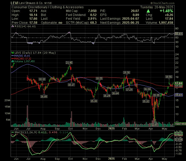Screen dimensions: 186x161
Task: Click the 19.38 February high label
Action: click(x=126, y=73)
